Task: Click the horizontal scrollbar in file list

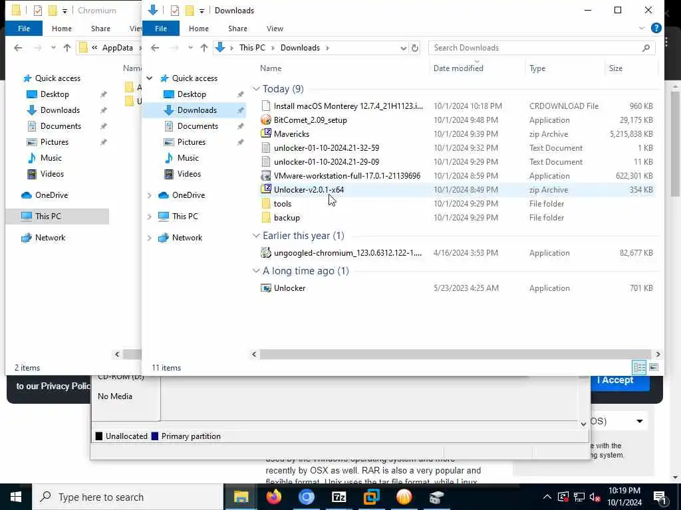Action: click(455, 355)
